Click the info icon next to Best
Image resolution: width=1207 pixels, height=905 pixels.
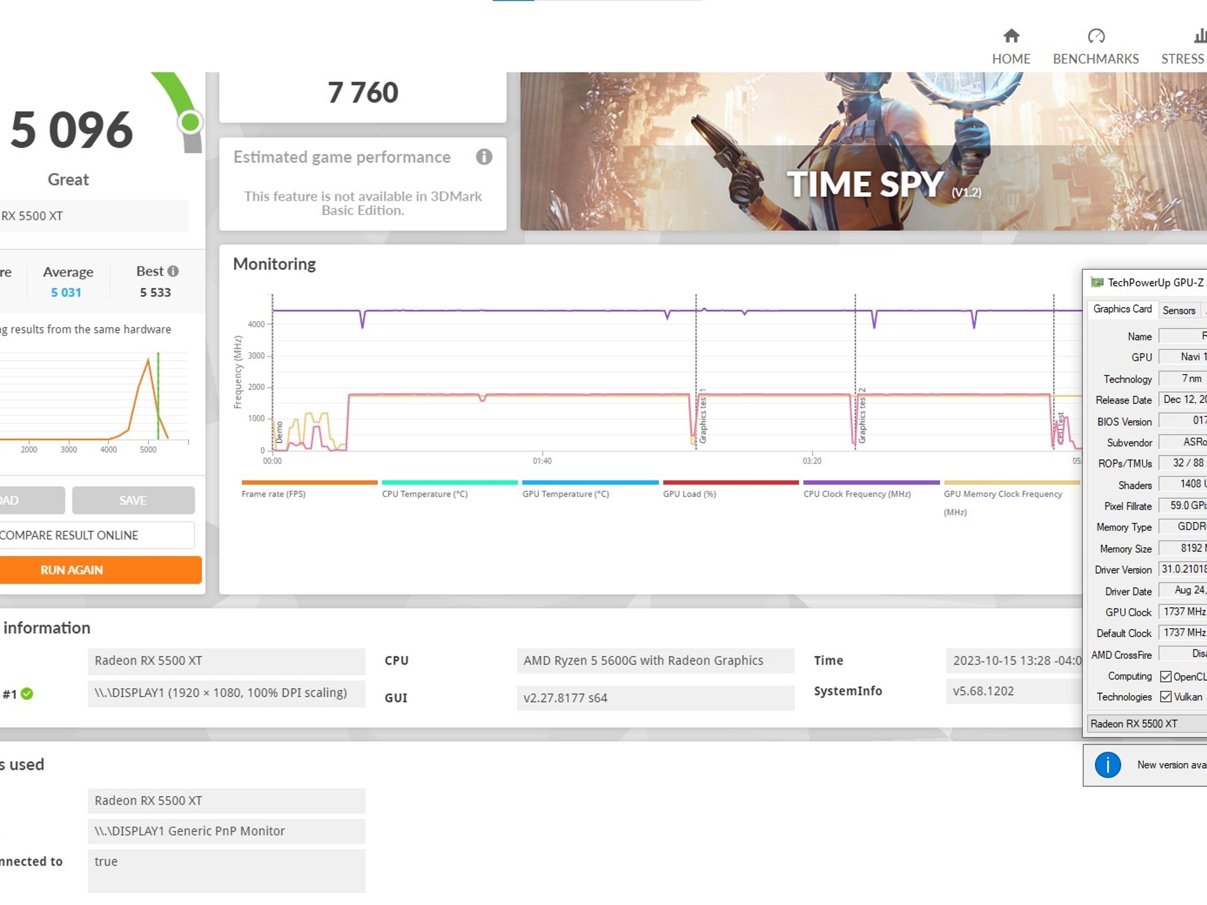point(173,271)
